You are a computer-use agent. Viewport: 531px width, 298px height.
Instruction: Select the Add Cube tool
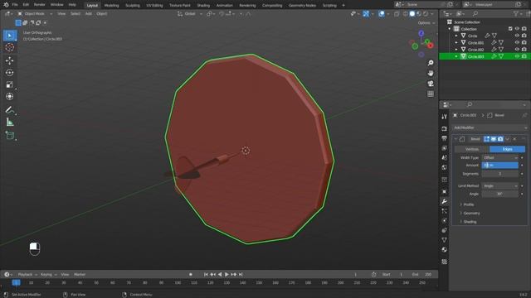click(x=10, y=136)
